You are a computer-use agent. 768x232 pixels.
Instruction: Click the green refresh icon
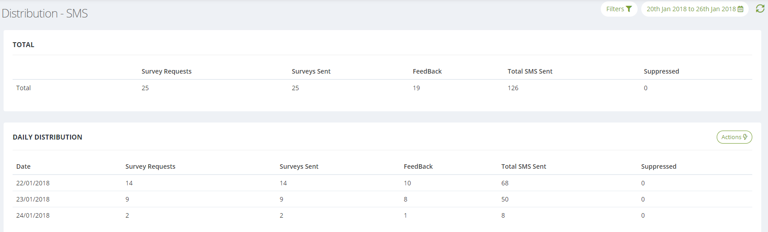(x=760, y=9)
